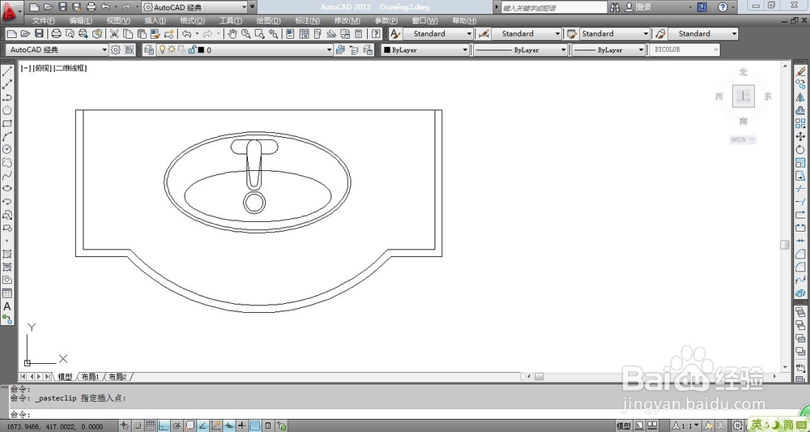Select the Array modify tool
The height and width of the screenshot is (432, 810).
pos(801,123)
